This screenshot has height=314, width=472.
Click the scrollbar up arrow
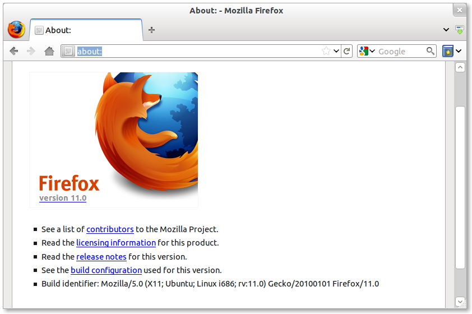pyautogui.click(x=460, y=67)
